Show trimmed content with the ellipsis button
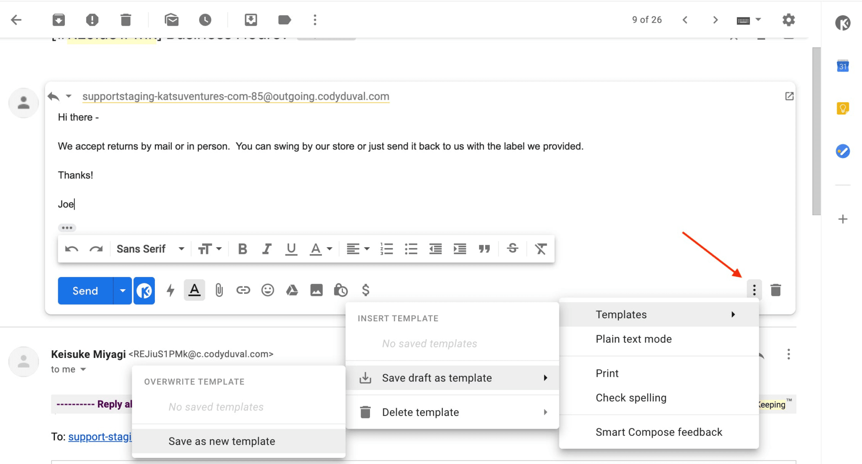This screenshot has width=862, height=464. pos(67,228)
